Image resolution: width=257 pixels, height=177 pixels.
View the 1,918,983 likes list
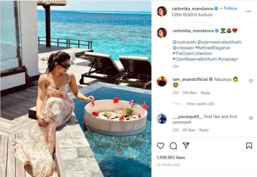(x=171, y=158)
